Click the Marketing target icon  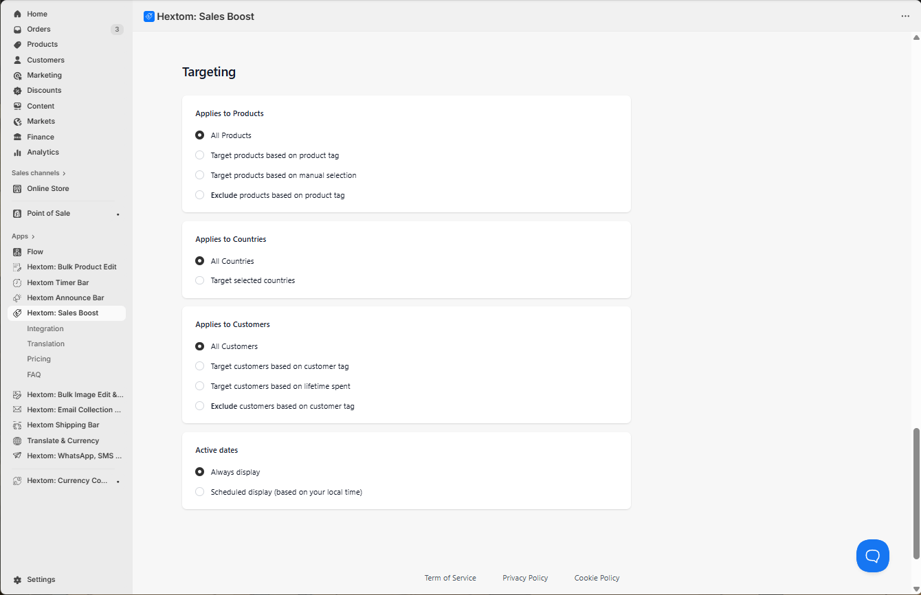point(18,76)
